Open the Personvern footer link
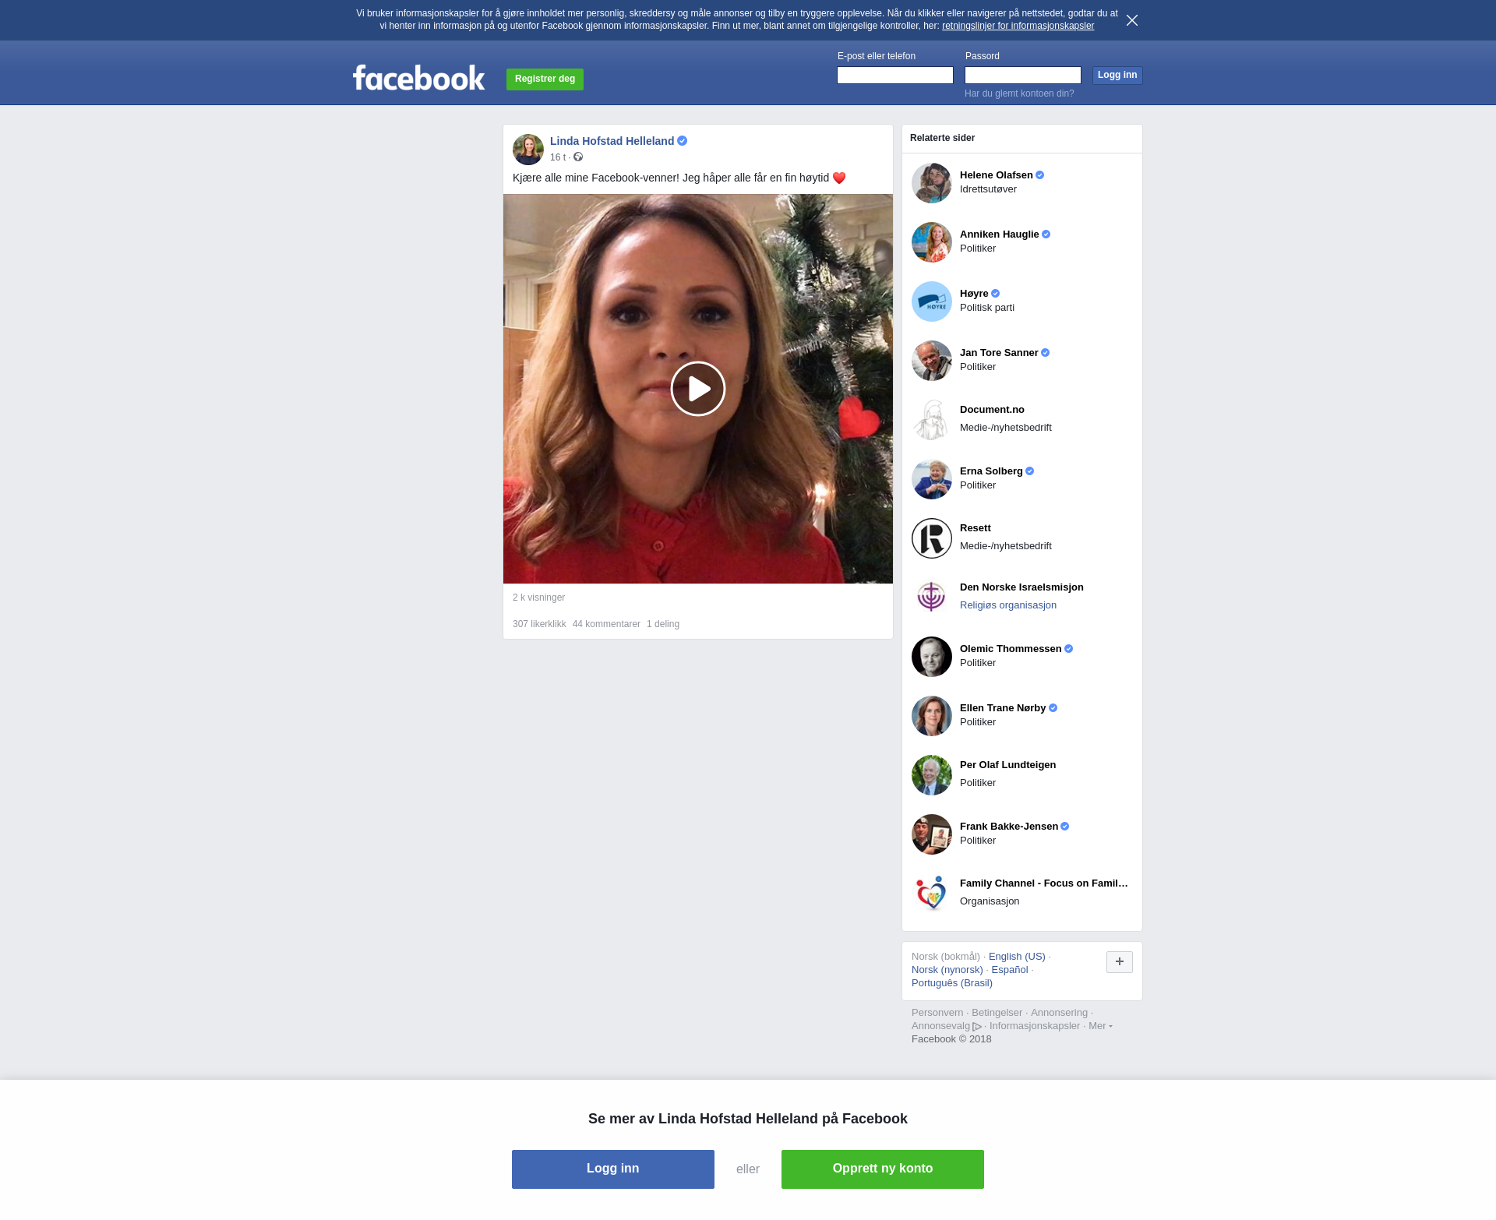Image resolution: width=1496 pixels, height=1220 pixels. pyautogui.click(x=937, y=1013)
